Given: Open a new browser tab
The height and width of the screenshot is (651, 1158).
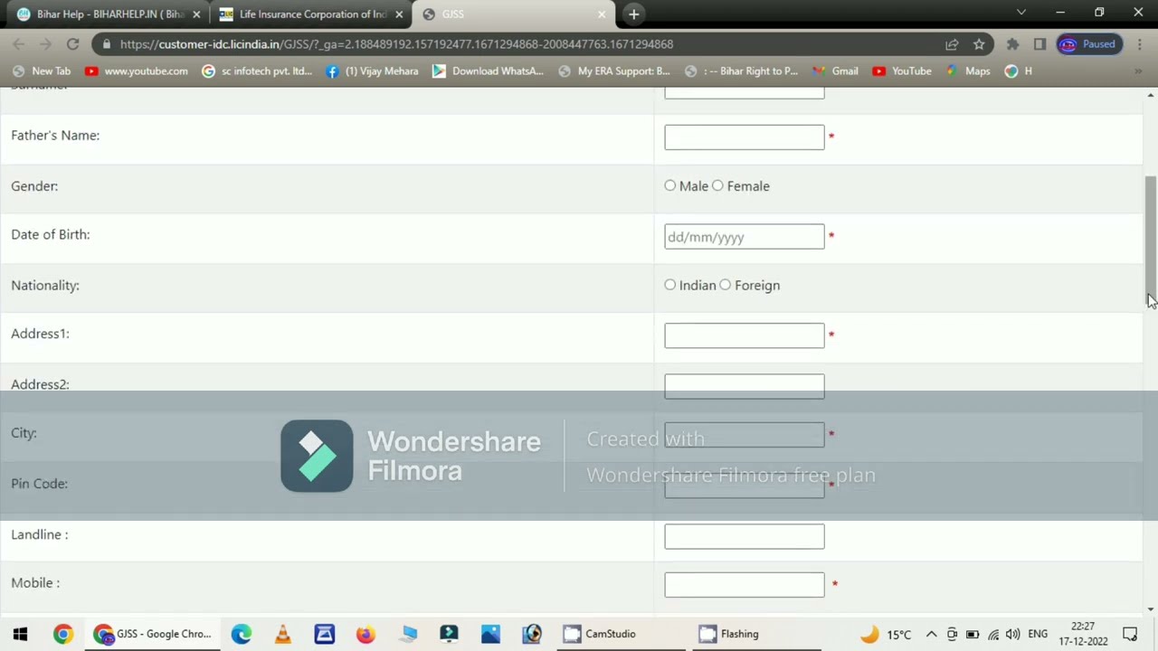Looking at the screenshot, I should (634, 14).
